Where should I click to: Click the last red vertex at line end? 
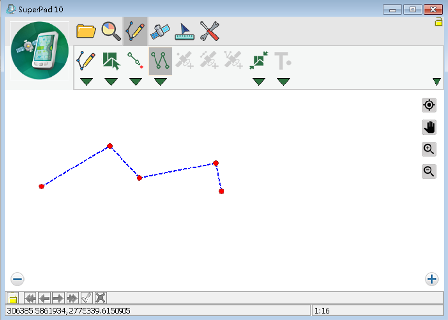point(221,191)
